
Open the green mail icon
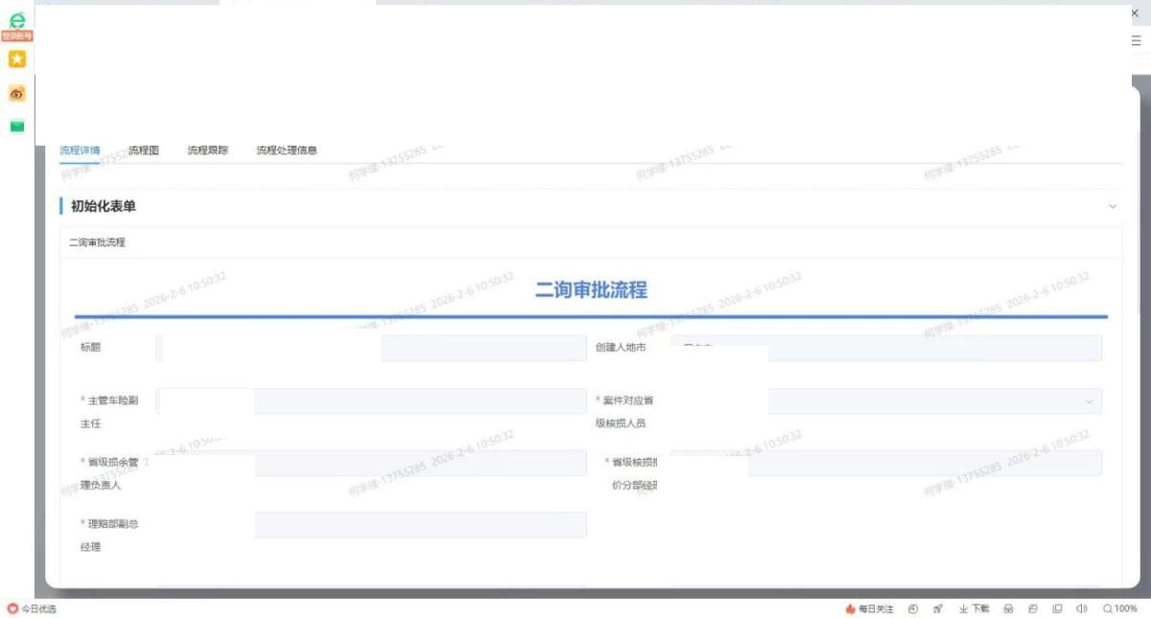tap(16, 126)
